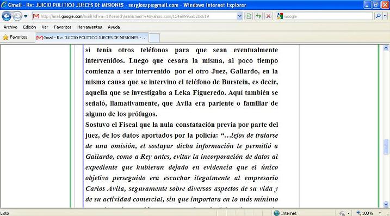Open the Edición menu

click(29, 27)
